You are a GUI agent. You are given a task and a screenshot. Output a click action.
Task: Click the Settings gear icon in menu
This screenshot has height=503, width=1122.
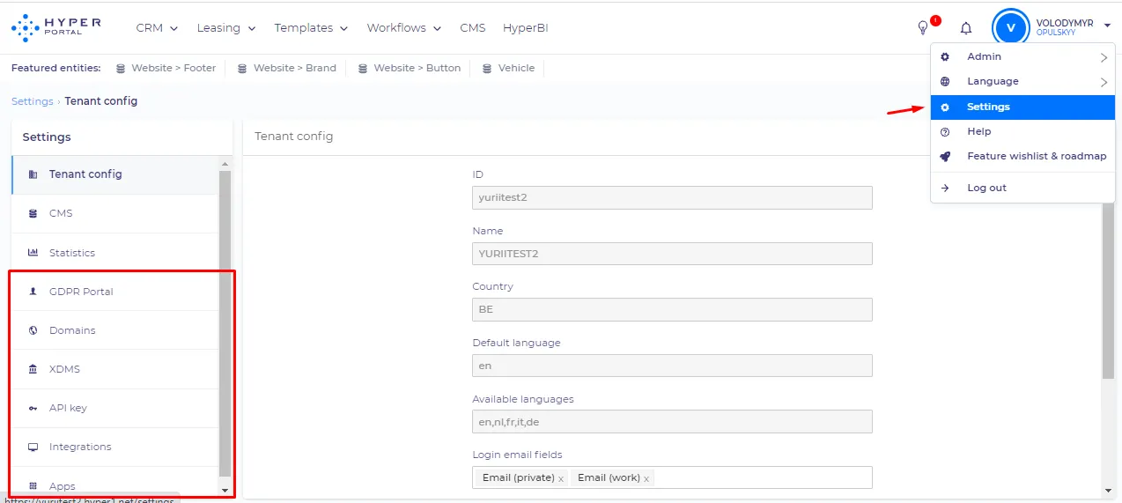tap(945, 107)
